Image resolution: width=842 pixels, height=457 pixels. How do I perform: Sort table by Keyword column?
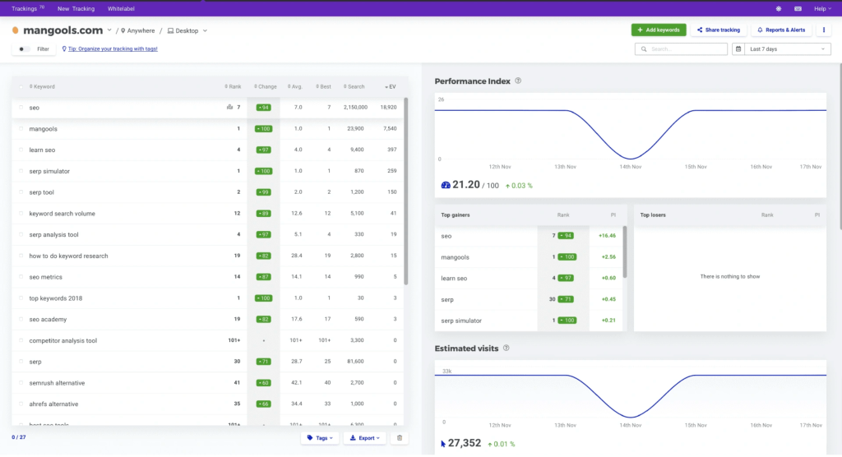[42, 86]
